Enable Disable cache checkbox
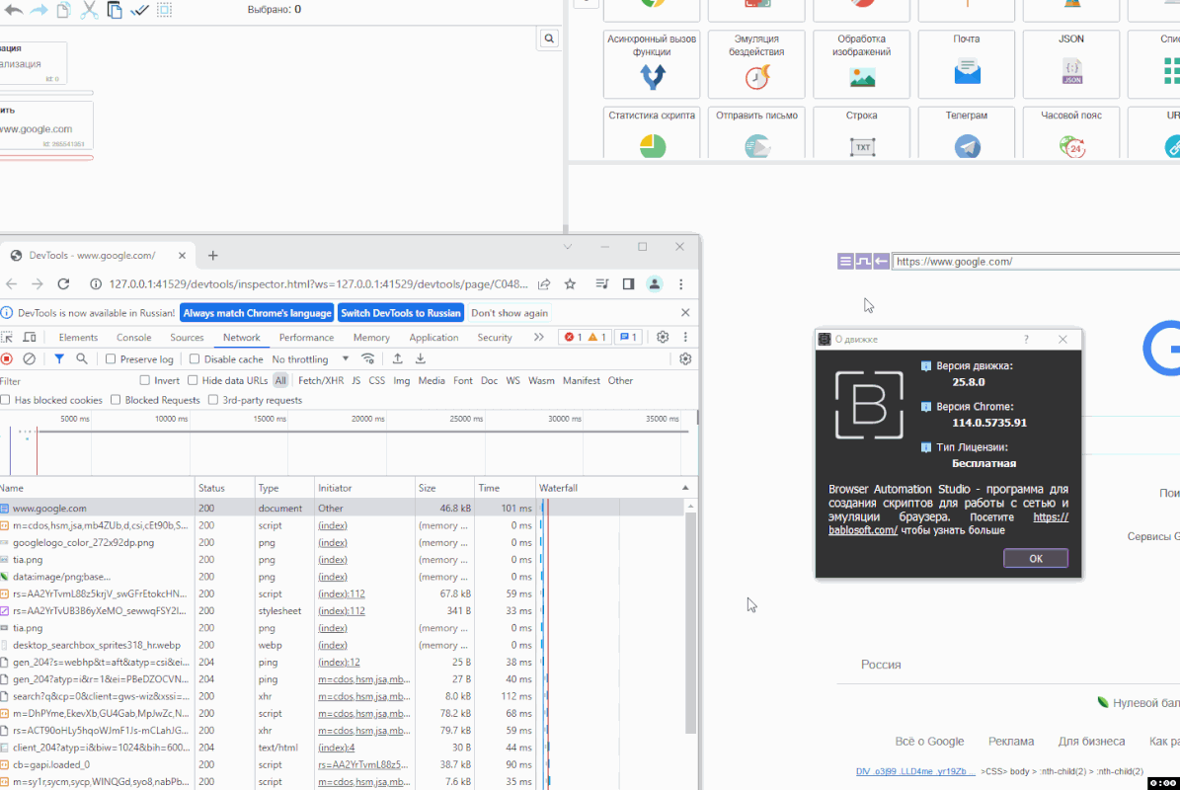The width and height of the screenshot is (1180, 790). [x=195, y=358]
